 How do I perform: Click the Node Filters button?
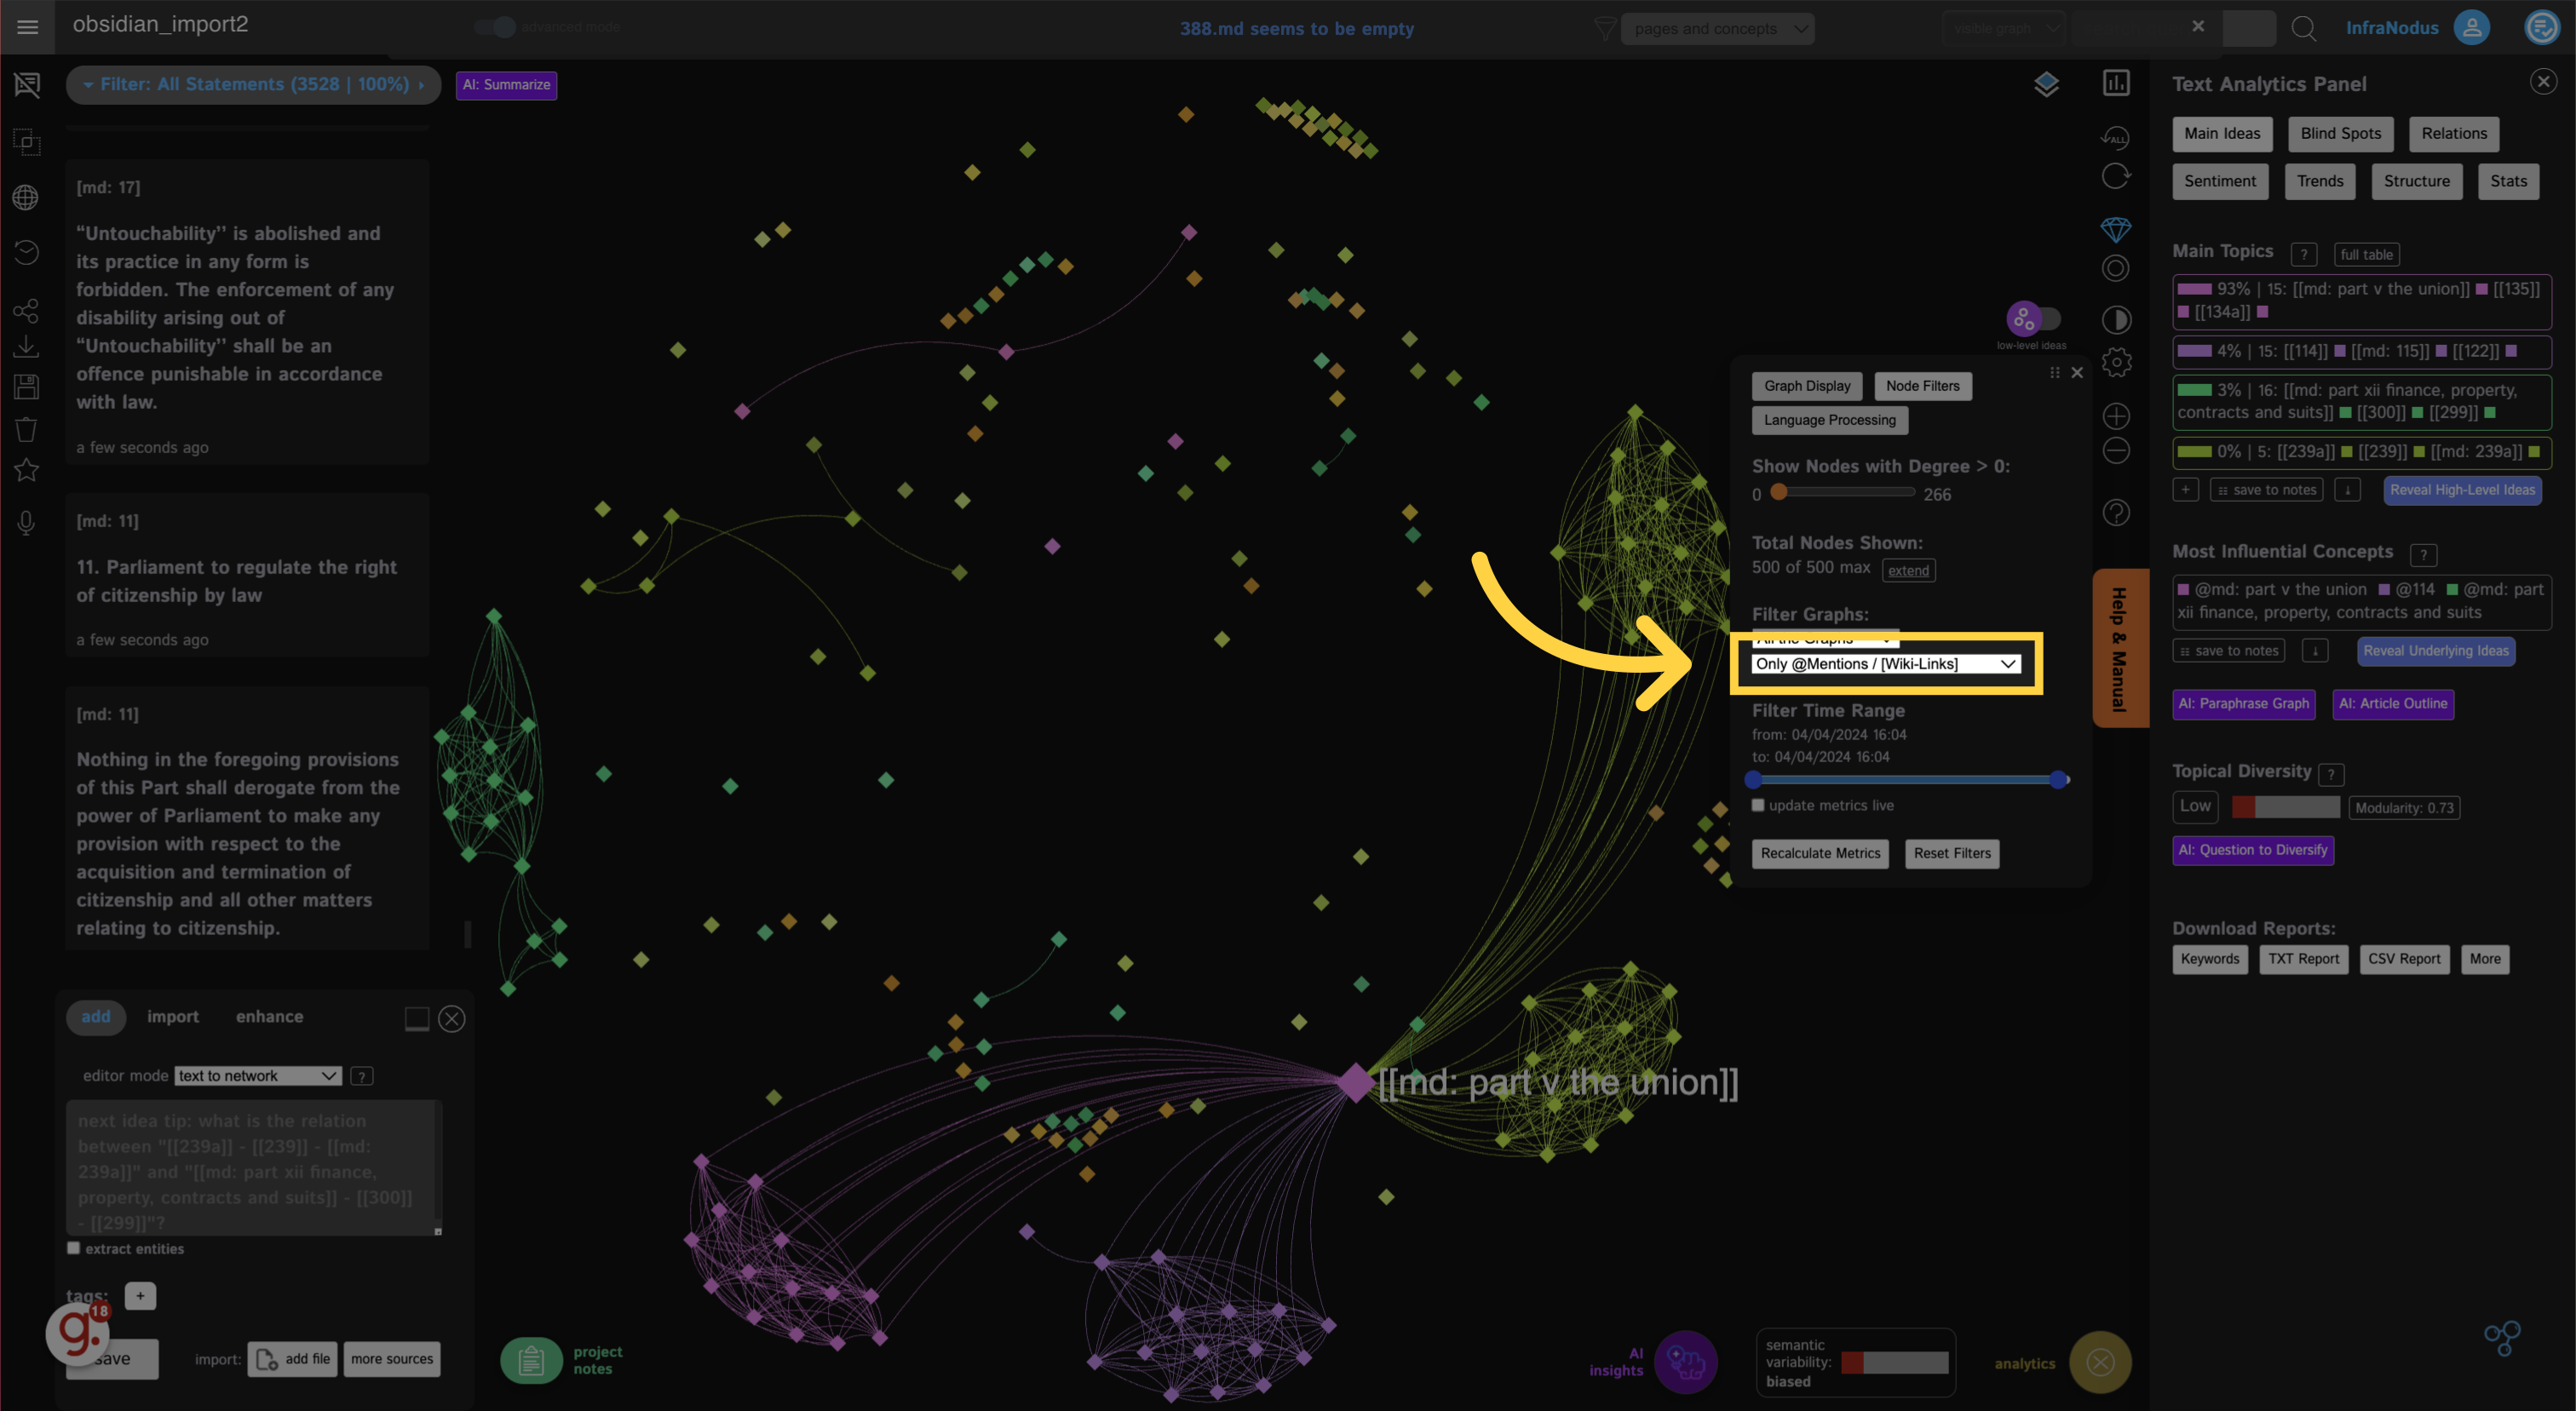point(1923,384)
